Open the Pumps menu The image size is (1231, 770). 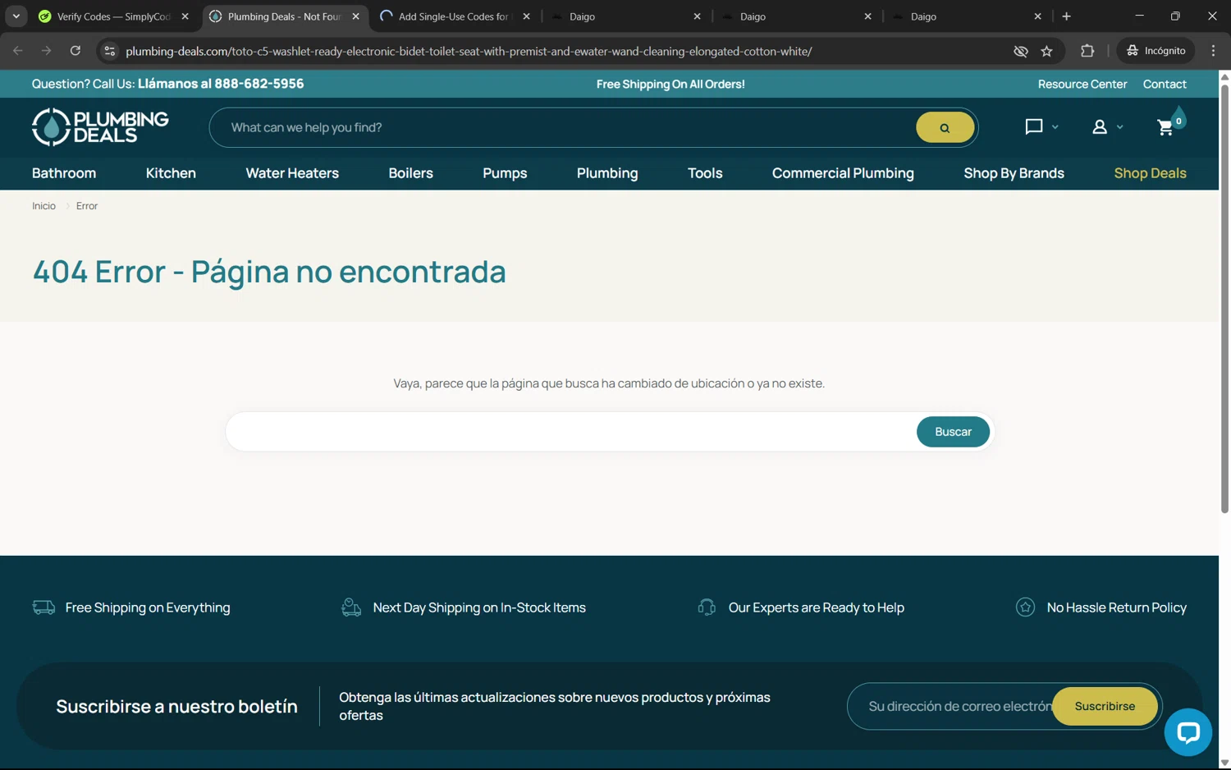505,173
